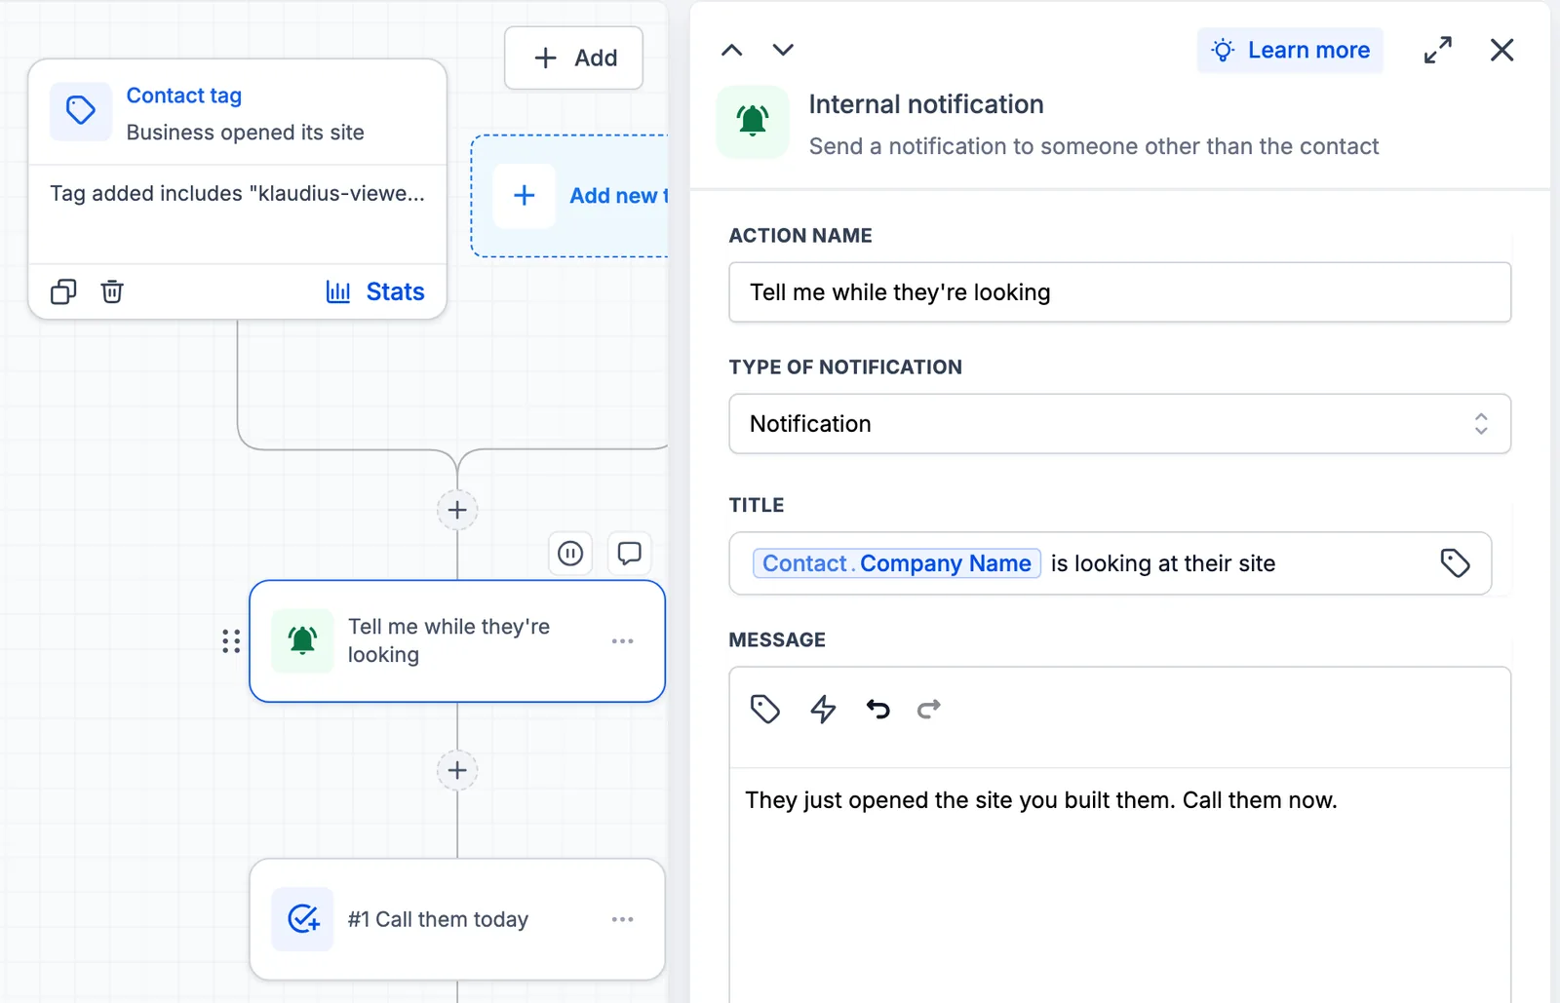
Task: Click the Contact tag trigger icon
Action: 81,111
